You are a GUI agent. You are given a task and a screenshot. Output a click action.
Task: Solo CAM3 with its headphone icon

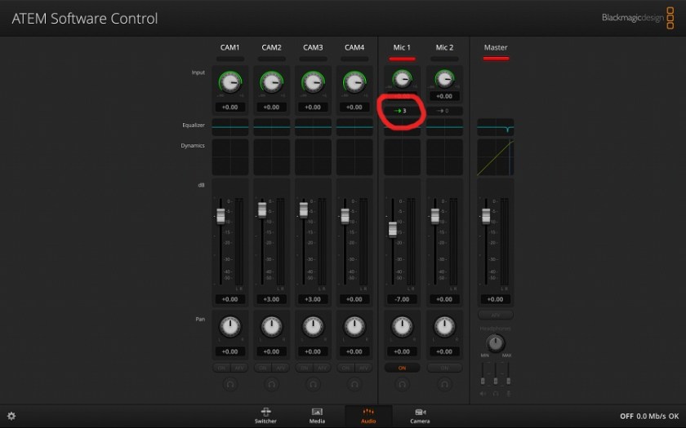313,384
